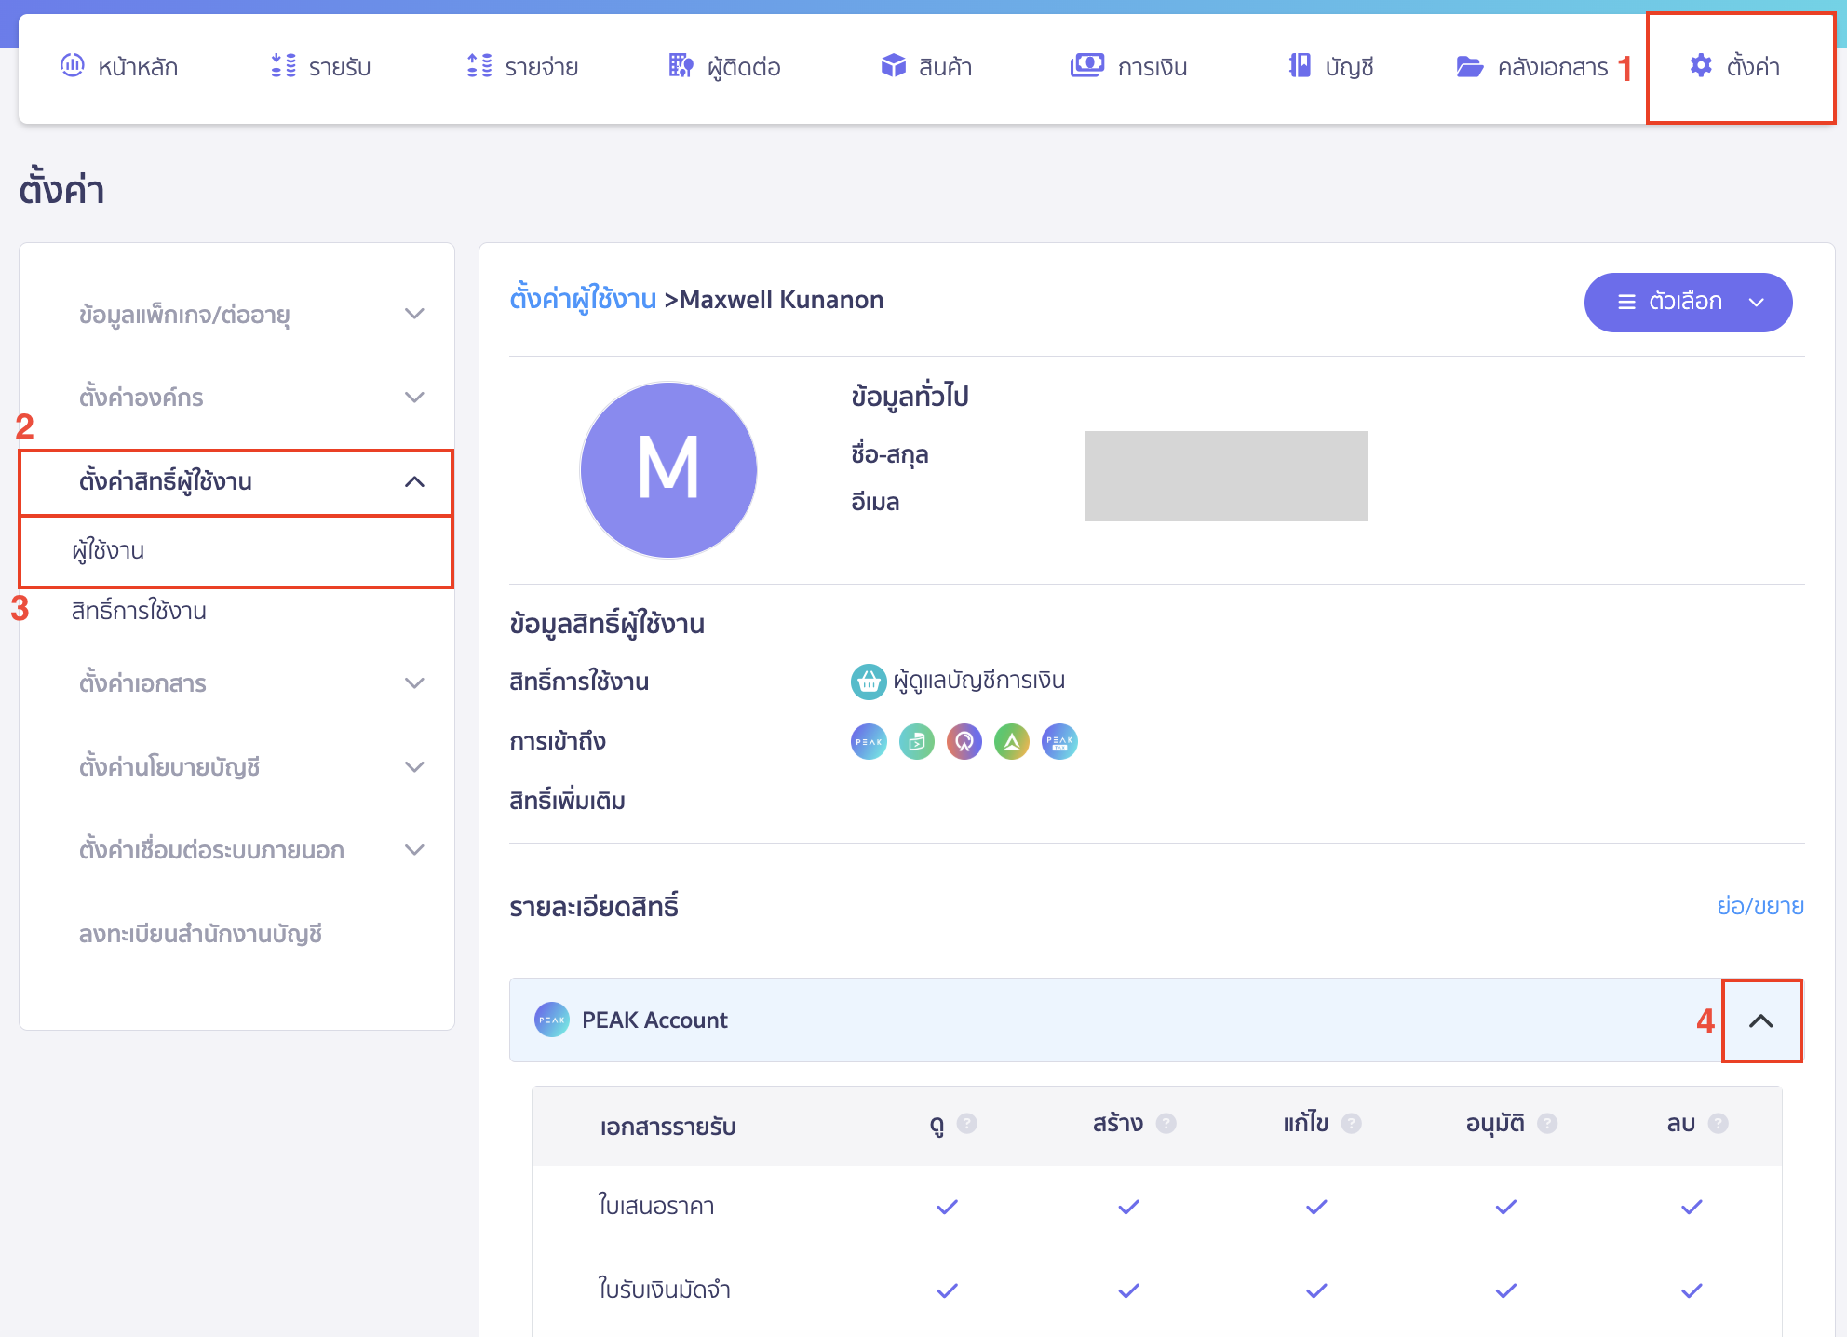
Task: Click the gear icon in top navigation
Action: click(x=1700, y=65)
